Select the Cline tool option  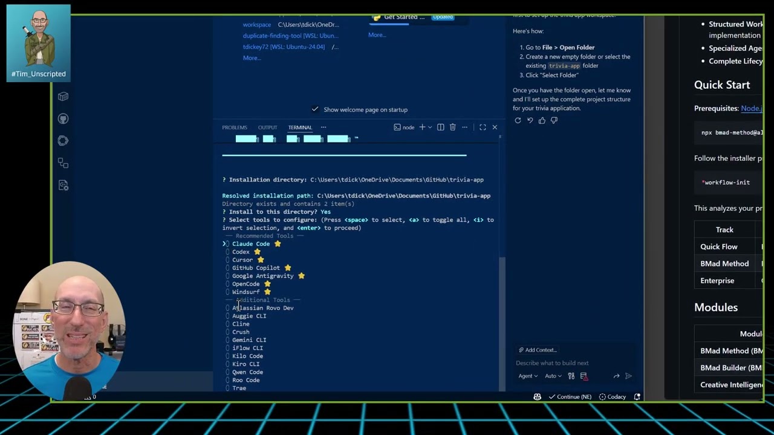(241, 324)
